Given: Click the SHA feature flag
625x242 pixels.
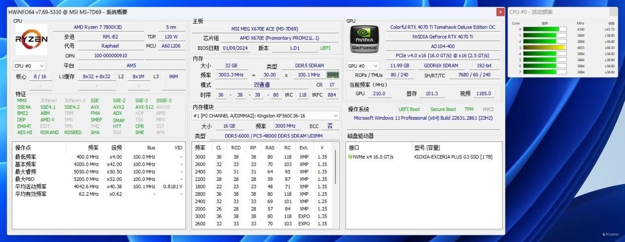Looking at the screenshot, I should (95, 133).
